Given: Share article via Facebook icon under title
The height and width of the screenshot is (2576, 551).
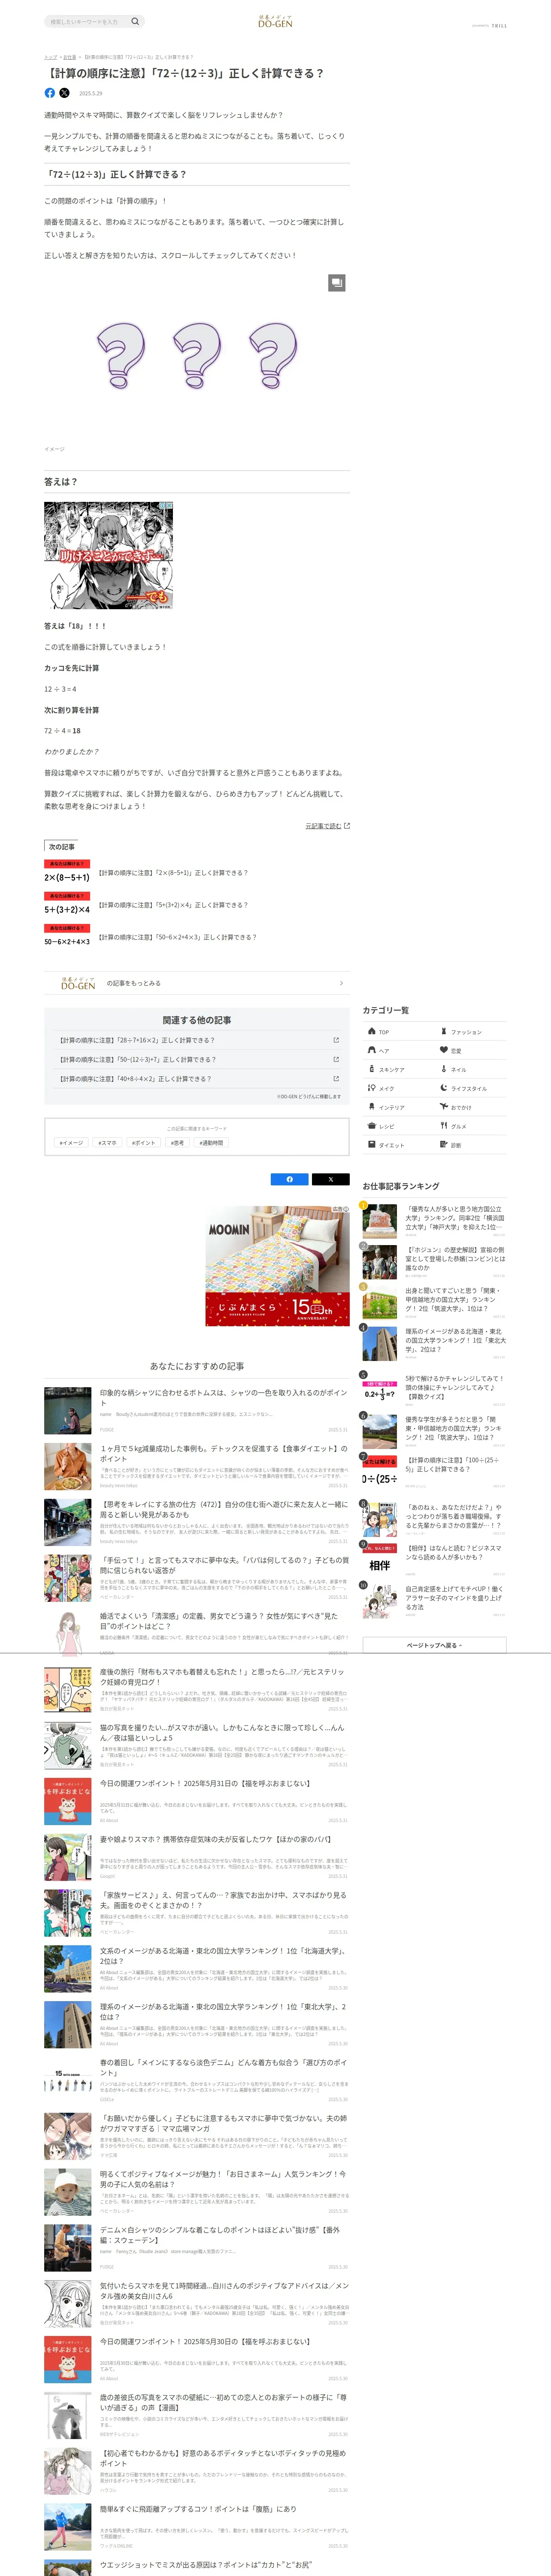Looking at the screenshot, I should point(50,93).
